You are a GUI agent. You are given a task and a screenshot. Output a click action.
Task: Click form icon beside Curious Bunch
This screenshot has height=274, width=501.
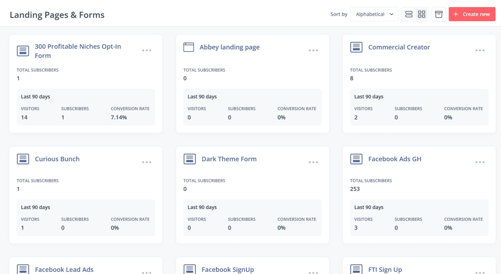click(x=23, y=159)
